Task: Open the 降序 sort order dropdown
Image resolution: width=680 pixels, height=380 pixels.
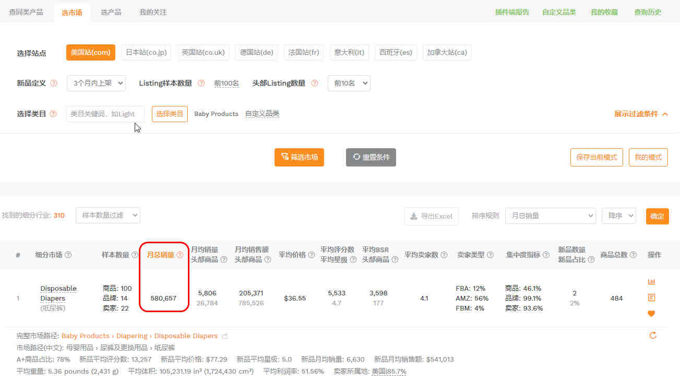Action: (618, 216)
